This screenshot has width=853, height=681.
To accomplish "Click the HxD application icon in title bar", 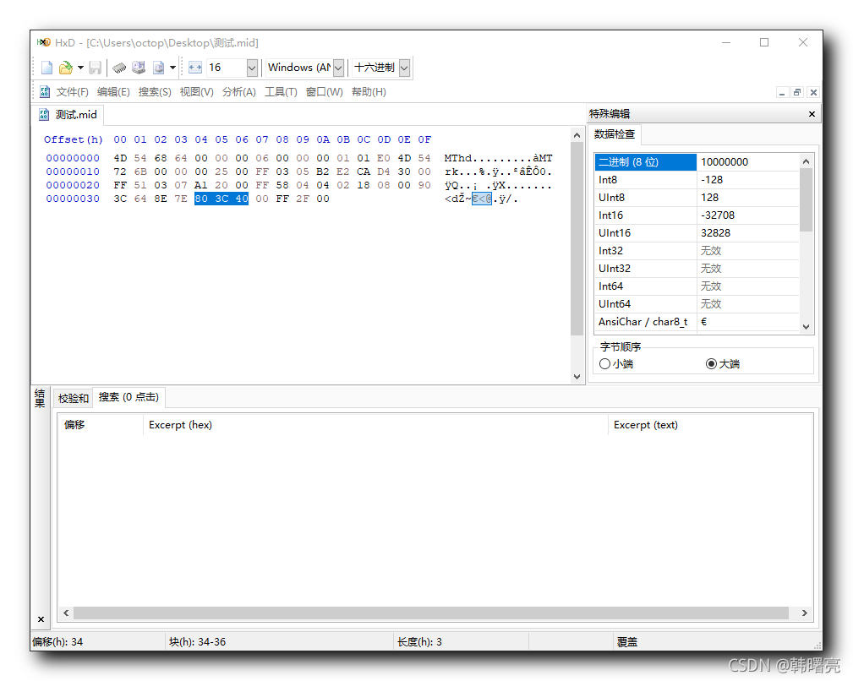I will pyautogui.click(x=43, y=42).
